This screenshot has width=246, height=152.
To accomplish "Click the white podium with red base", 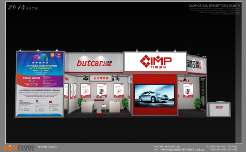I will coord(99,105).
